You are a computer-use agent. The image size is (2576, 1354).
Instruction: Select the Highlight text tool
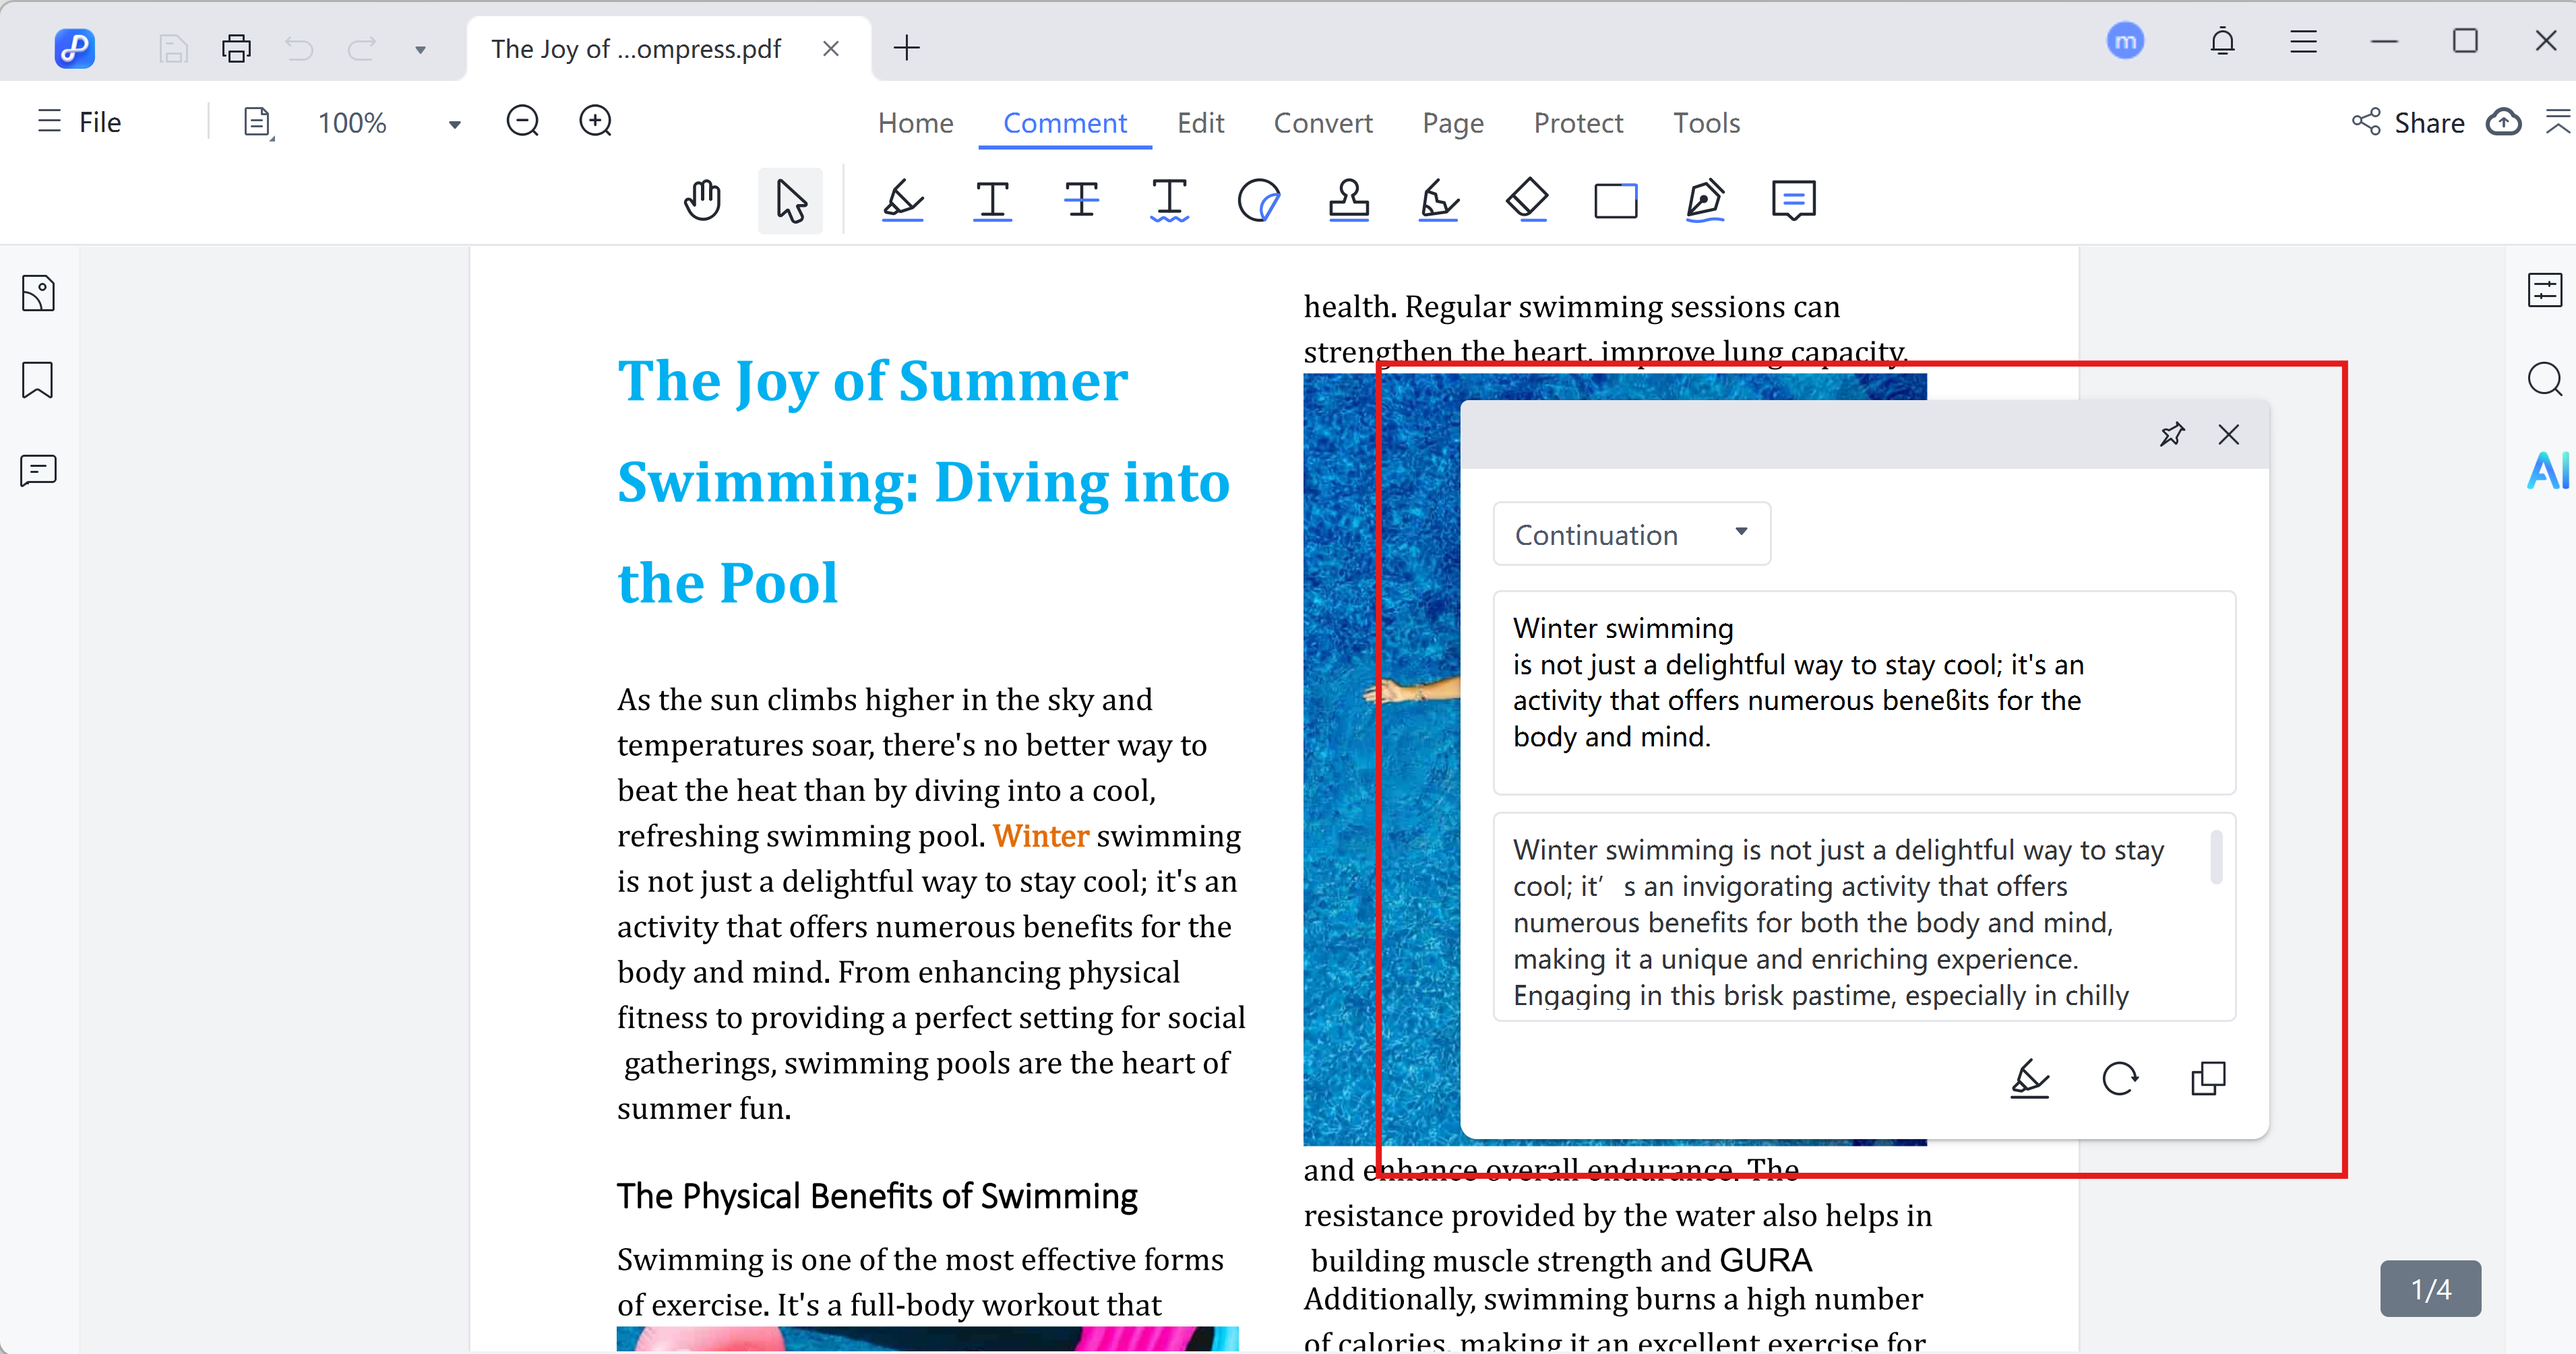[902, 201]
